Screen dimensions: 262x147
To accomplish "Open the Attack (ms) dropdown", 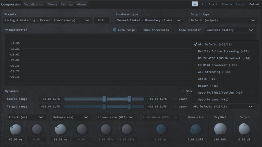I will click(26, 117).
